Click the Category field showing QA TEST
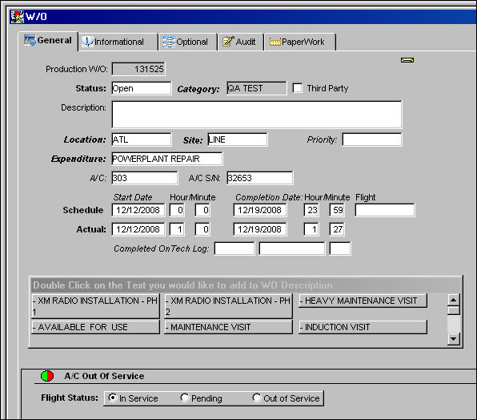This screenshot has width=477, height=420. pos(256,88)
